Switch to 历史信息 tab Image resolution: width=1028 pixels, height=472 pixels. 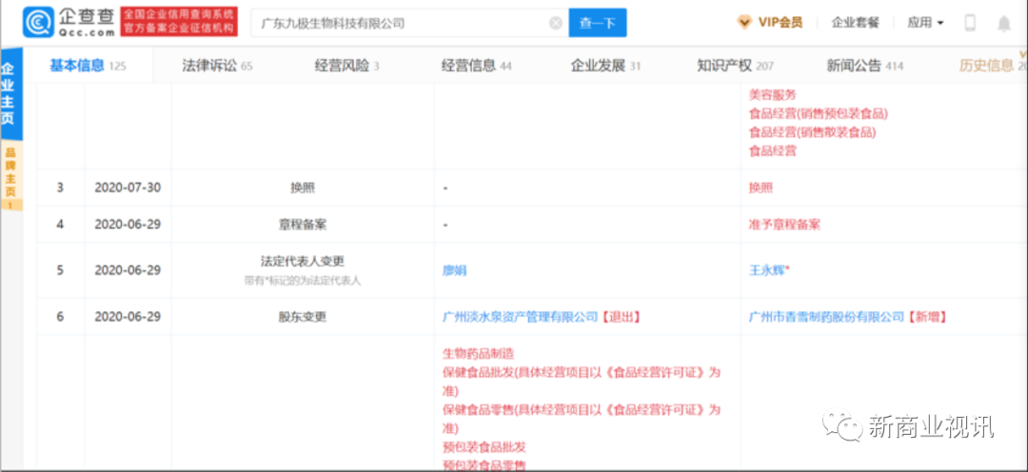(993, 66)
